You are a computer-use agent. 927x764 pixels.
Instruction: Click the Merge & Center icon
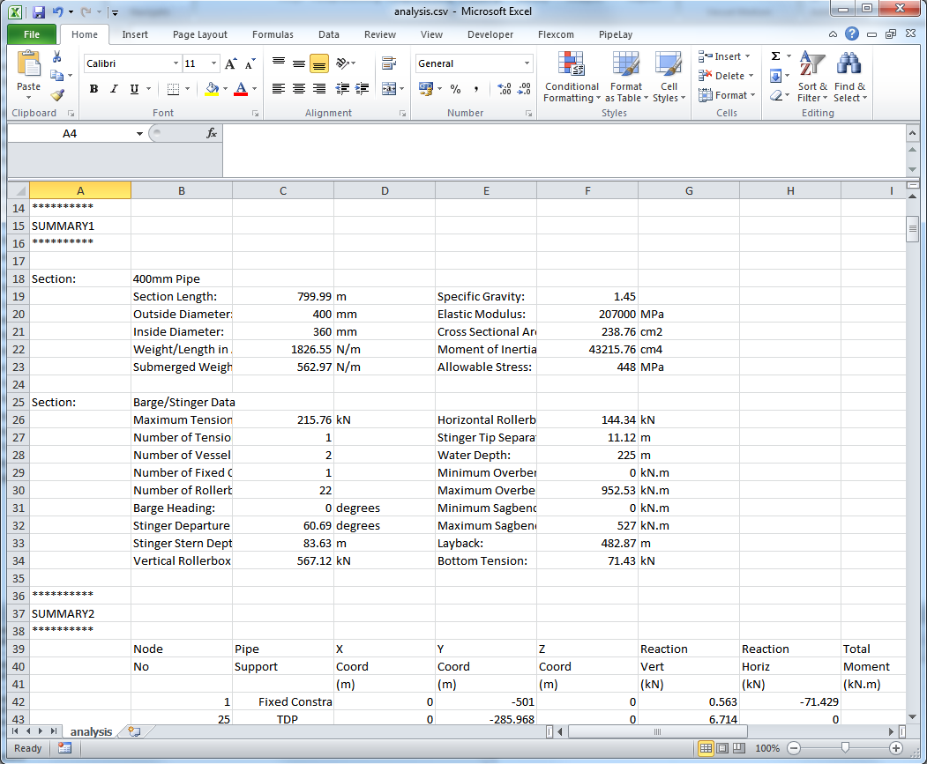click(x=389, y=89)
